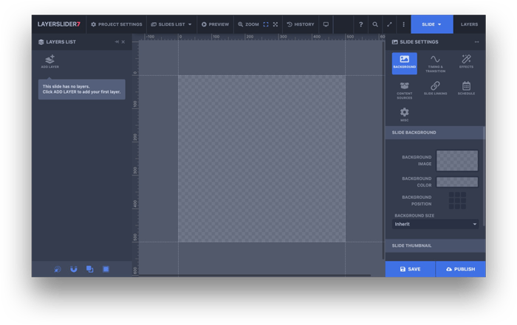
Task: Click the checkered slide canvas area
Action: click(x=261, y=159)
